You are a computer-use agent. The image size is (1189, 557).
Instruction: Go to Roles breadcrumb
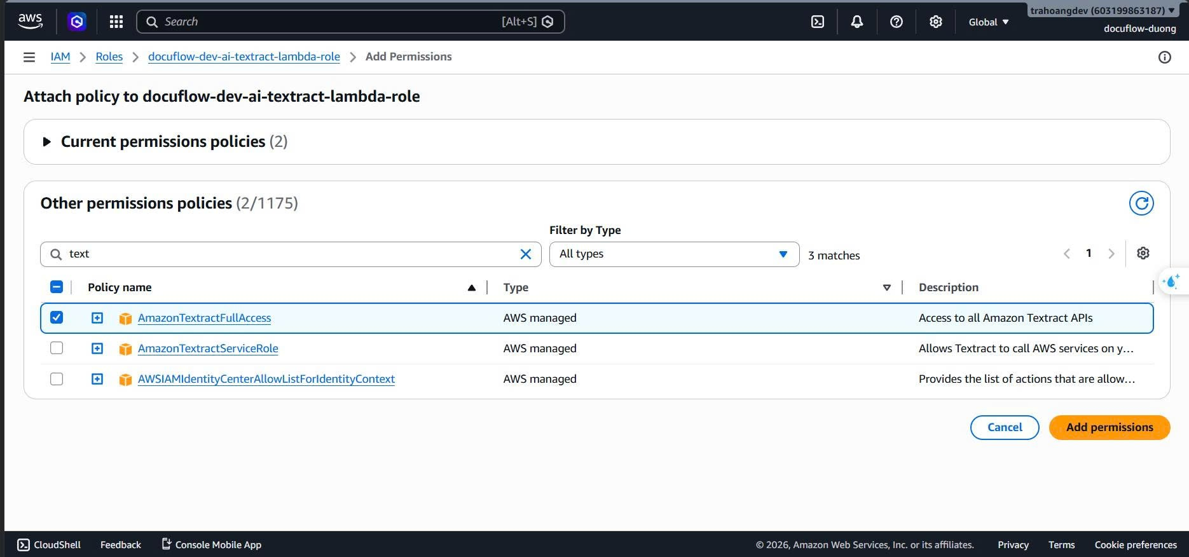[x=109, y=57]
